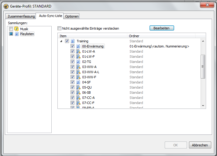Click the auto-playlist icon next to 06-SB
Viewport: 217px width, 156px height.
[78, 93]
